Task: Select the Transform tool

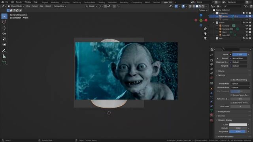Action: point(4,45)
